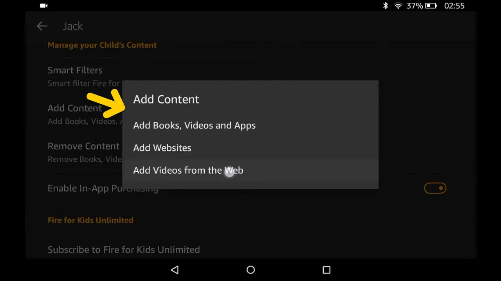This screenshot has height=281, width=501.
Task: Tap the back arrow beside Jack
Action: pos(42,26)
